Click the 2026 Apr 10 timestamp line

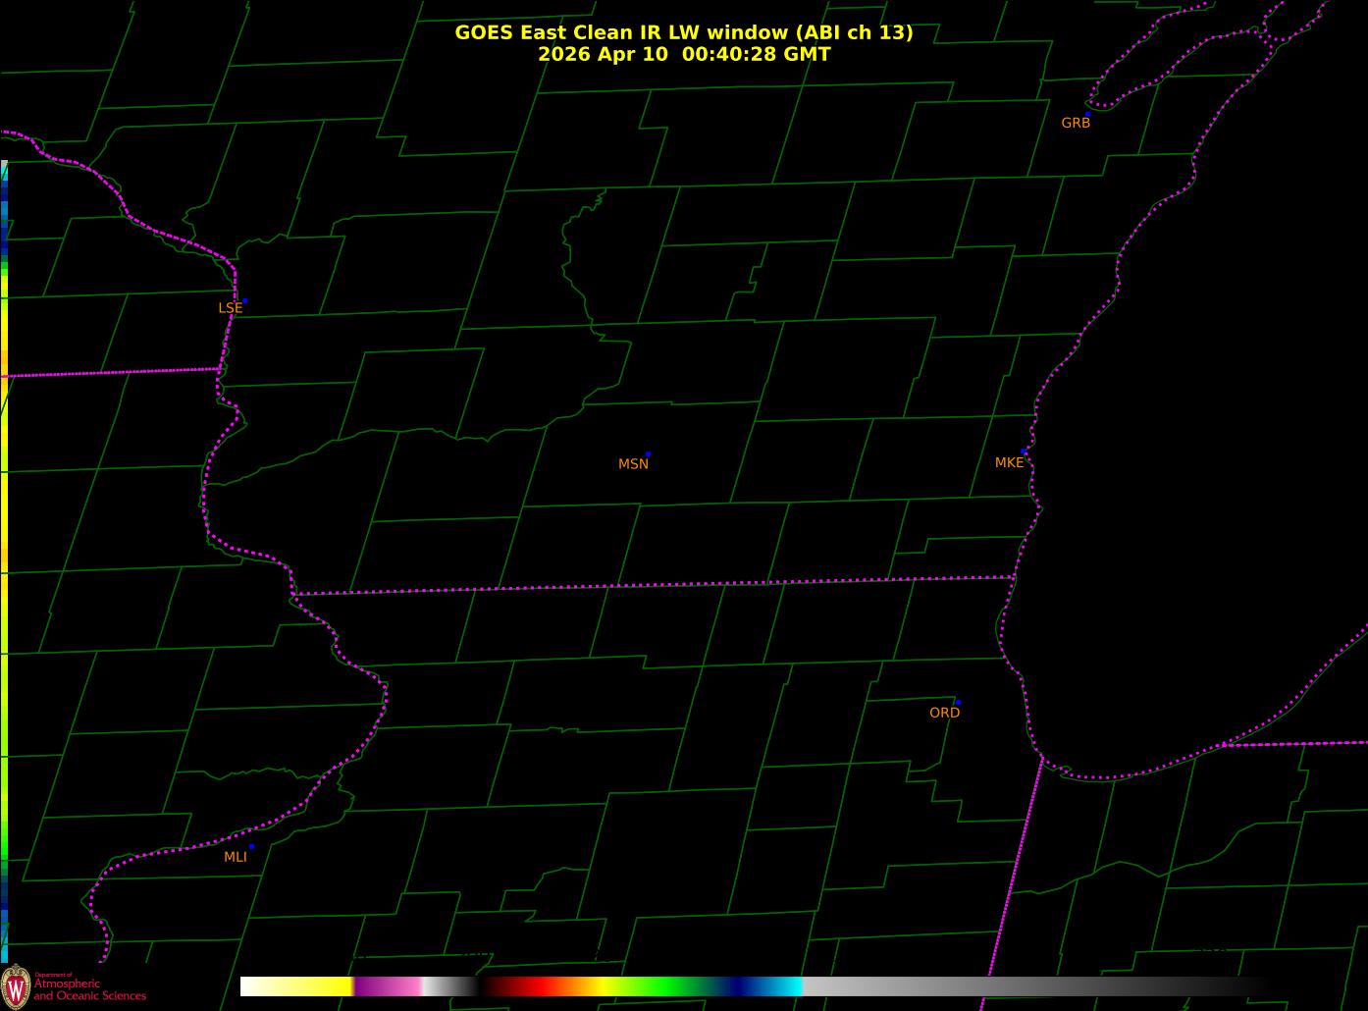click(x=684, y=54)
